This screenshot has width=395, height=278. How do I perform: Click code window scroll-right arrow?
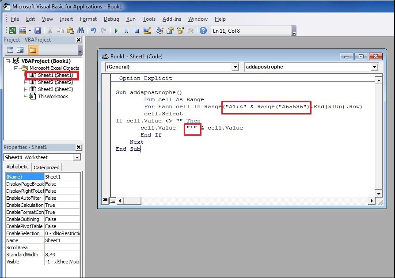[x=372, y=201]
